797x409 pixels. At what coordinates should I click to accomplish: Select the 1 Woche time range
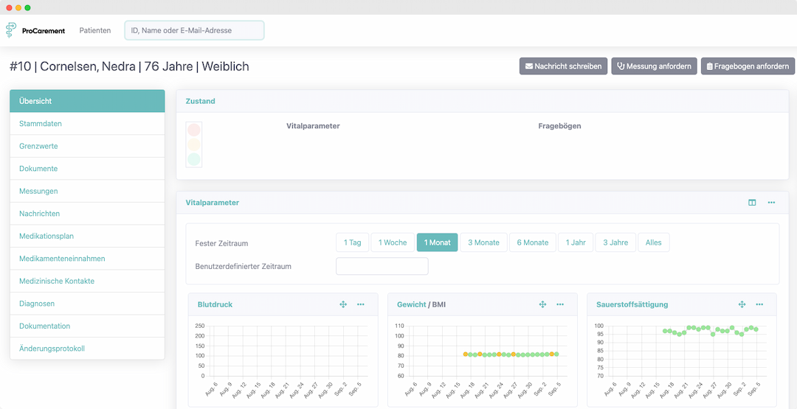click(x=393, y=242)
